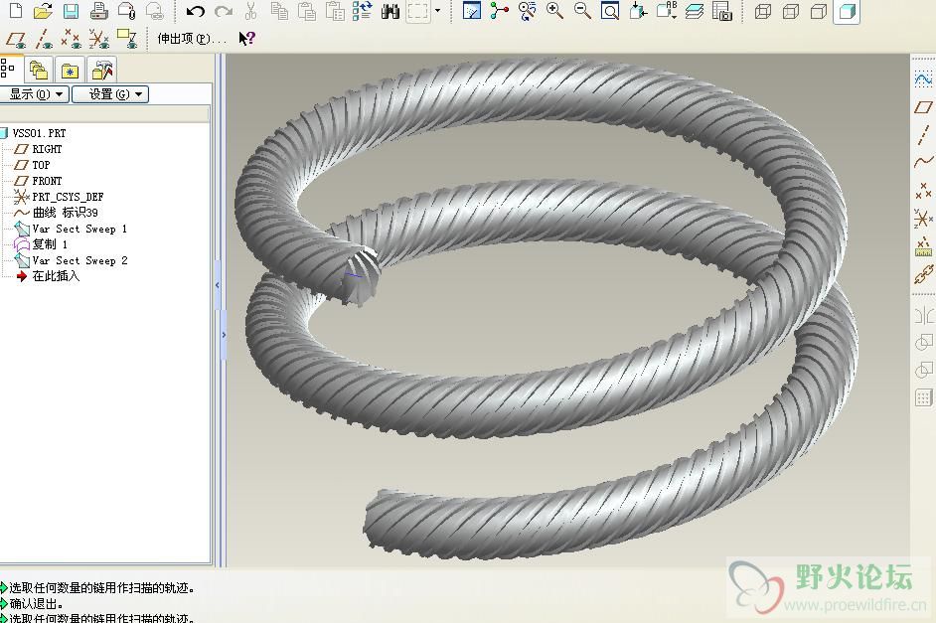Open the Layers icon in the toolbar

tap(695, 11)
